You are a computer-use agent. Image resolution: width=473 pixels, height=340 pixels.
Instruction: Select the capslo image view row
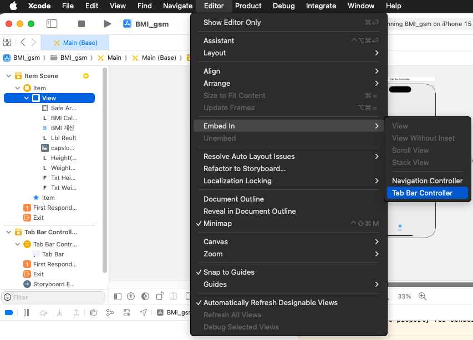click(x=58, y=148)
